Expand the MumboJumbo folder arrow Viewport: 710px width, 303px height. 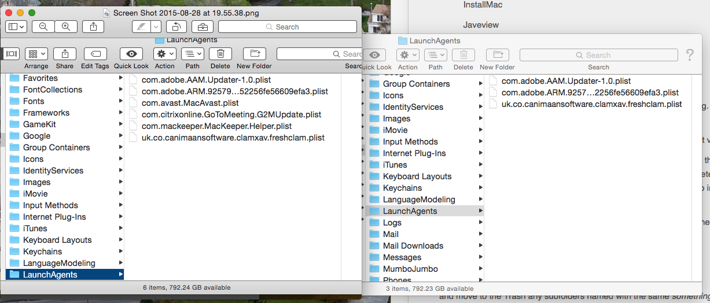480,269
